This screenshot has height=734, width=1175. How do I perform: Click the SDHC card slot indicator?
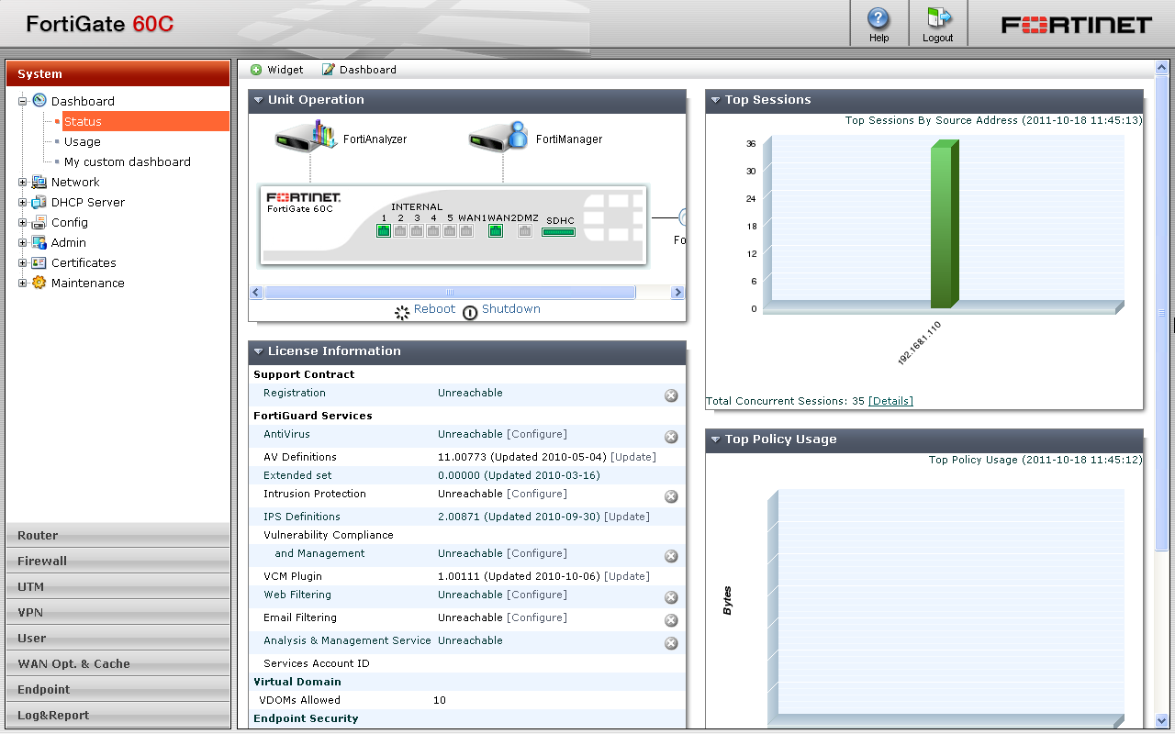(559, 232)
